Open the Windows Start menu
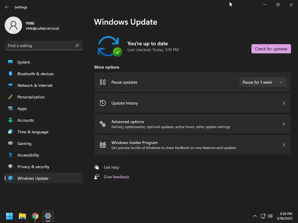 pyautogui.click(x=9, y=216)
